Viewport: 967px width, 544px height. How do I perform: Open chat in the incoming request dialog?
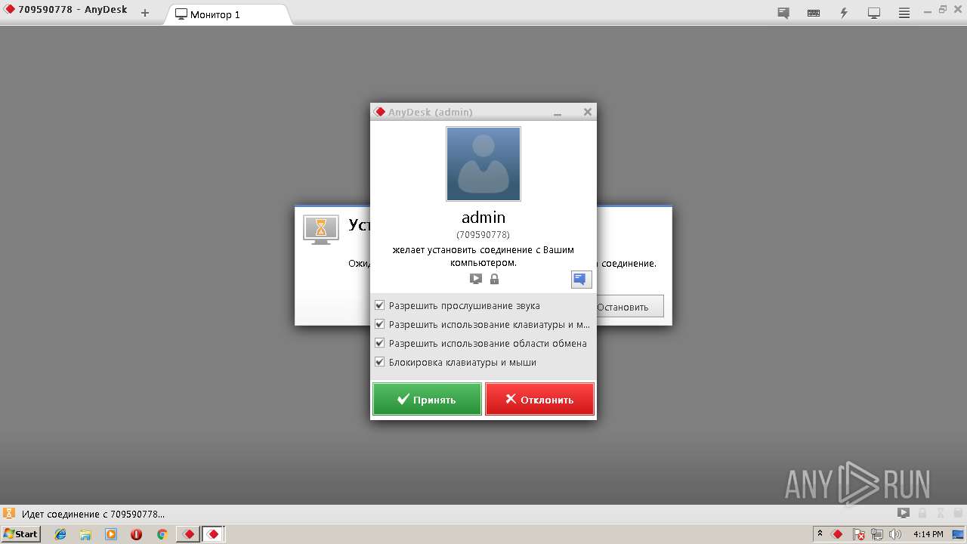pos(581,280)
